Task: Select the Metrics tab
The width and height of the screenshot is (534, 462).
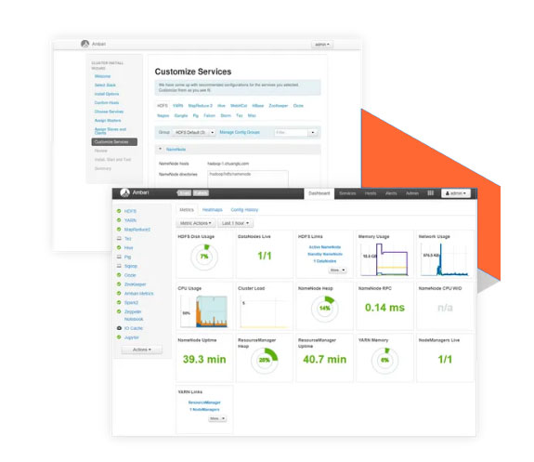Action: pyautogui.click(x=187, y=210)
